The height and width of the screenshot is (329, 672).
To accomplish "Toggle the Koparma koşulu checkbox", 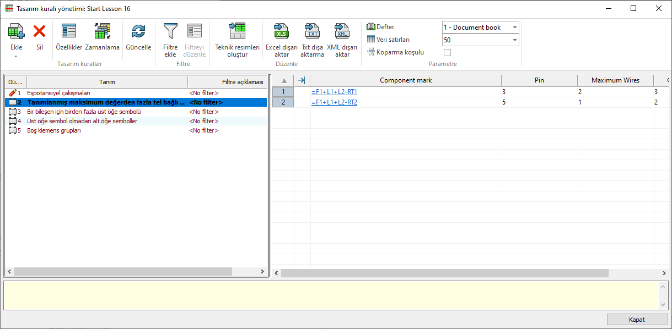I will pos(447,53).
